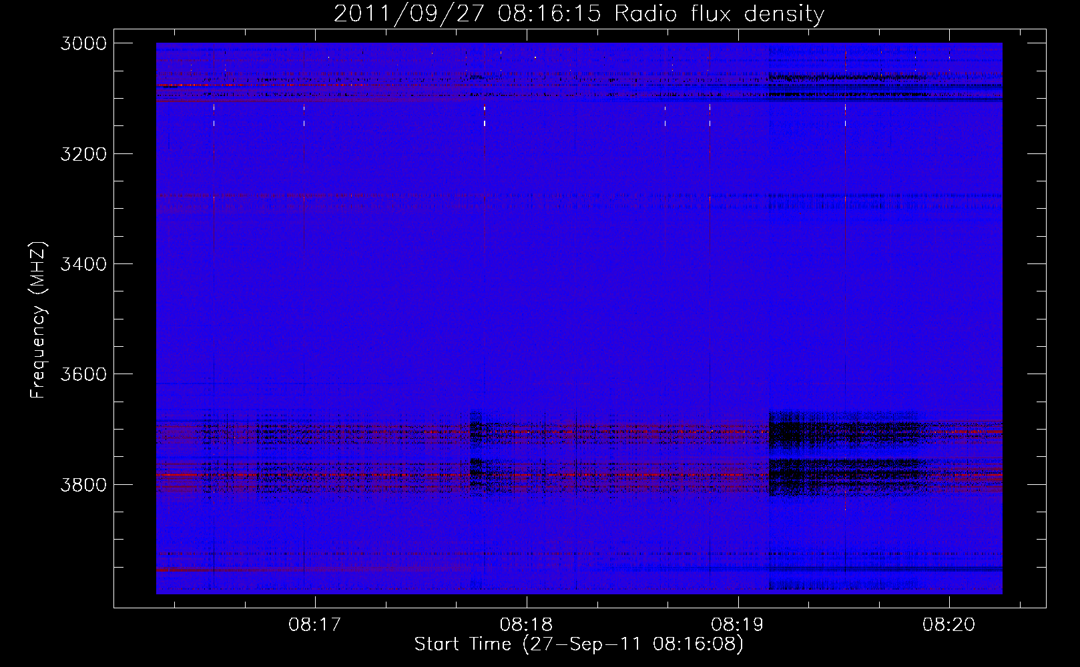Click the 'Start Time (27-Sep-11 08:16:08)' label
1080x667 pixels.
[579, 644]
